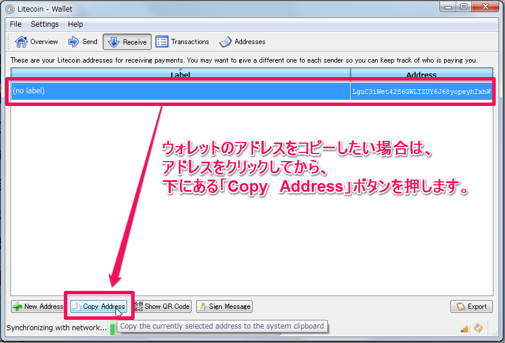Maximize the Litecoin Wallet window

(464, 7)
